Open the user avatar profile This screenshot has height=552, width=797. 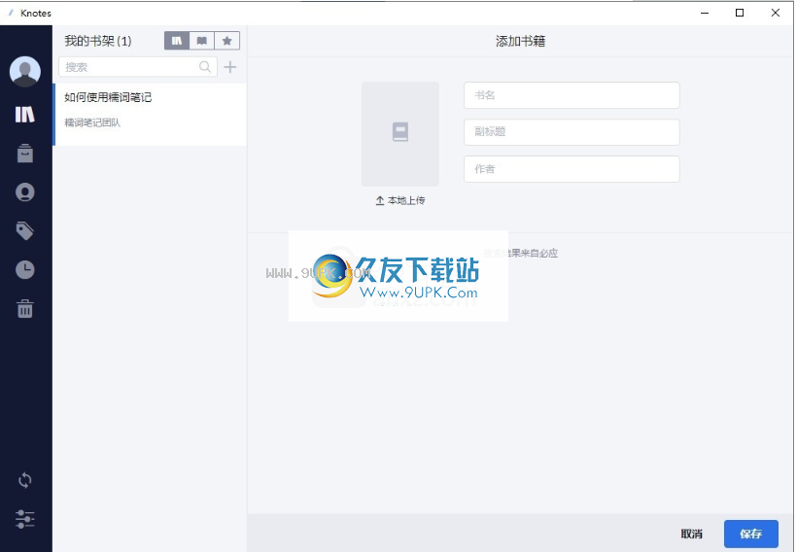pyautogui.click(x=25, y=71)
